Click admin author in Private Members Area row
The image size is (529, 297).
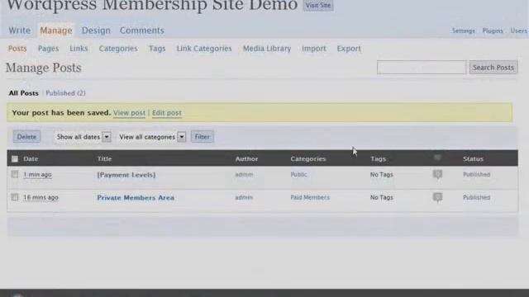point(244,197)
